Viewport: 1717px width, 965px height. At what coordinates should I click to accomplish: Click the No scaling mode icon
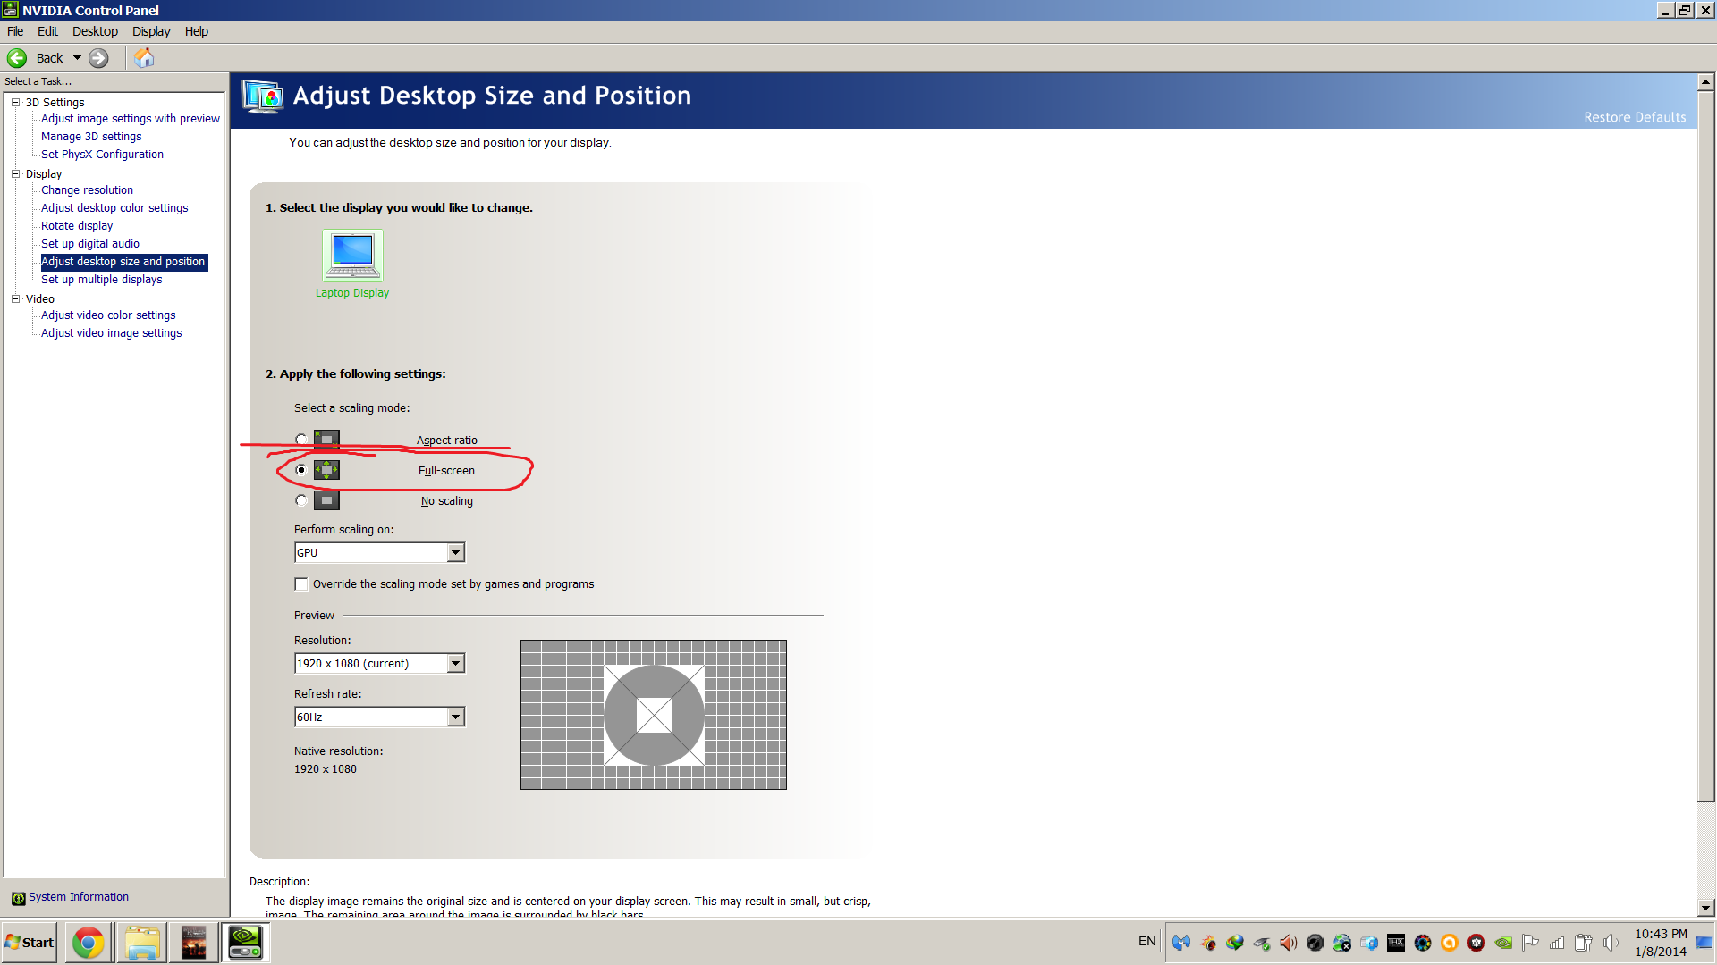(x=326, y=500)
